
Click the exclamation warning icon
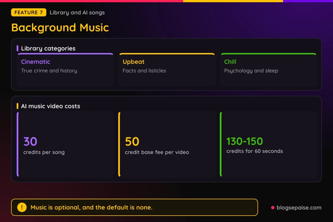(22, 207)
